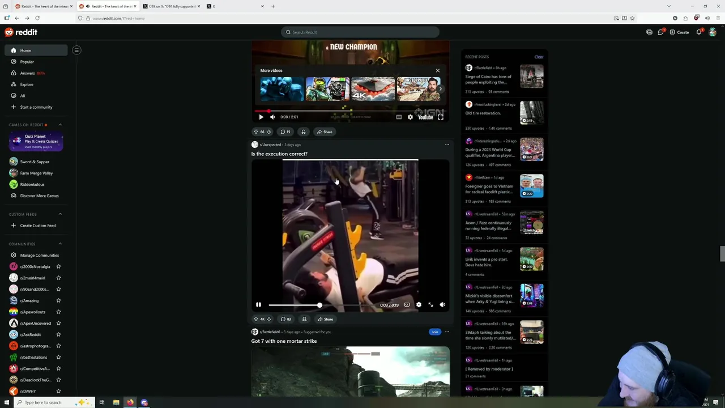Open the 83 comments on the gym post
Screen dimensions: 725x408
pyautogui.click(x=286, y=319)
